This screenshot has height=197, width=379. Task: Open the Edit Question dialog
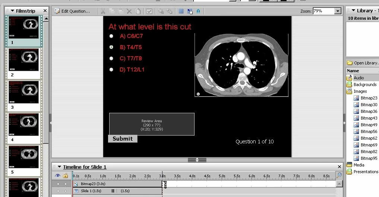[72, 11]
